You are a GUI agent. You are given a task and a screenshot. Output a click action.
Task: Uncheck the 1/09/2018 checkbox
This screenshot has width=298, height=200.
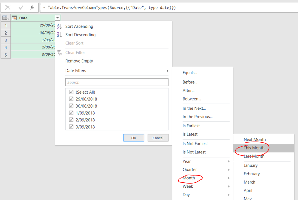(x=71, y=113)
